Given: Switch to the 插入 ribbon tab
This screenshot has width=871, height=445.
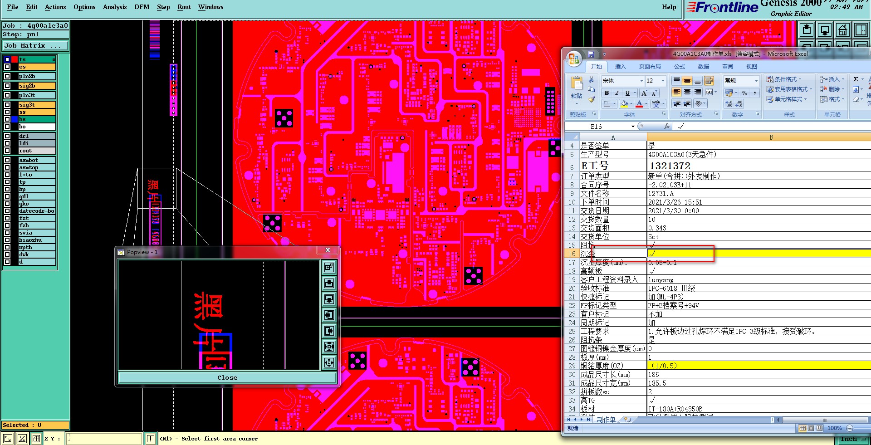Looking at the screenshot, I should 620,67.
